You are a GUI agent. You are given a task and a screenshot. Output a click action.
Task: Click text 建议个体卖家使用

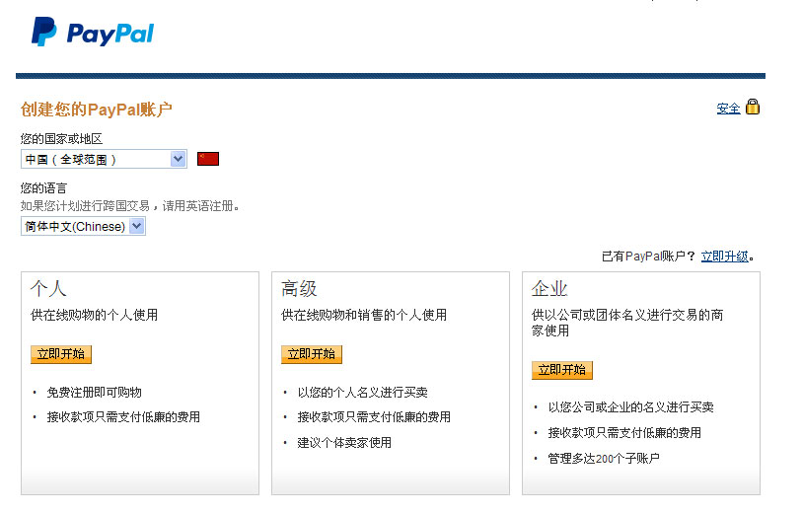pyautogui.click(x=344, y=442)
